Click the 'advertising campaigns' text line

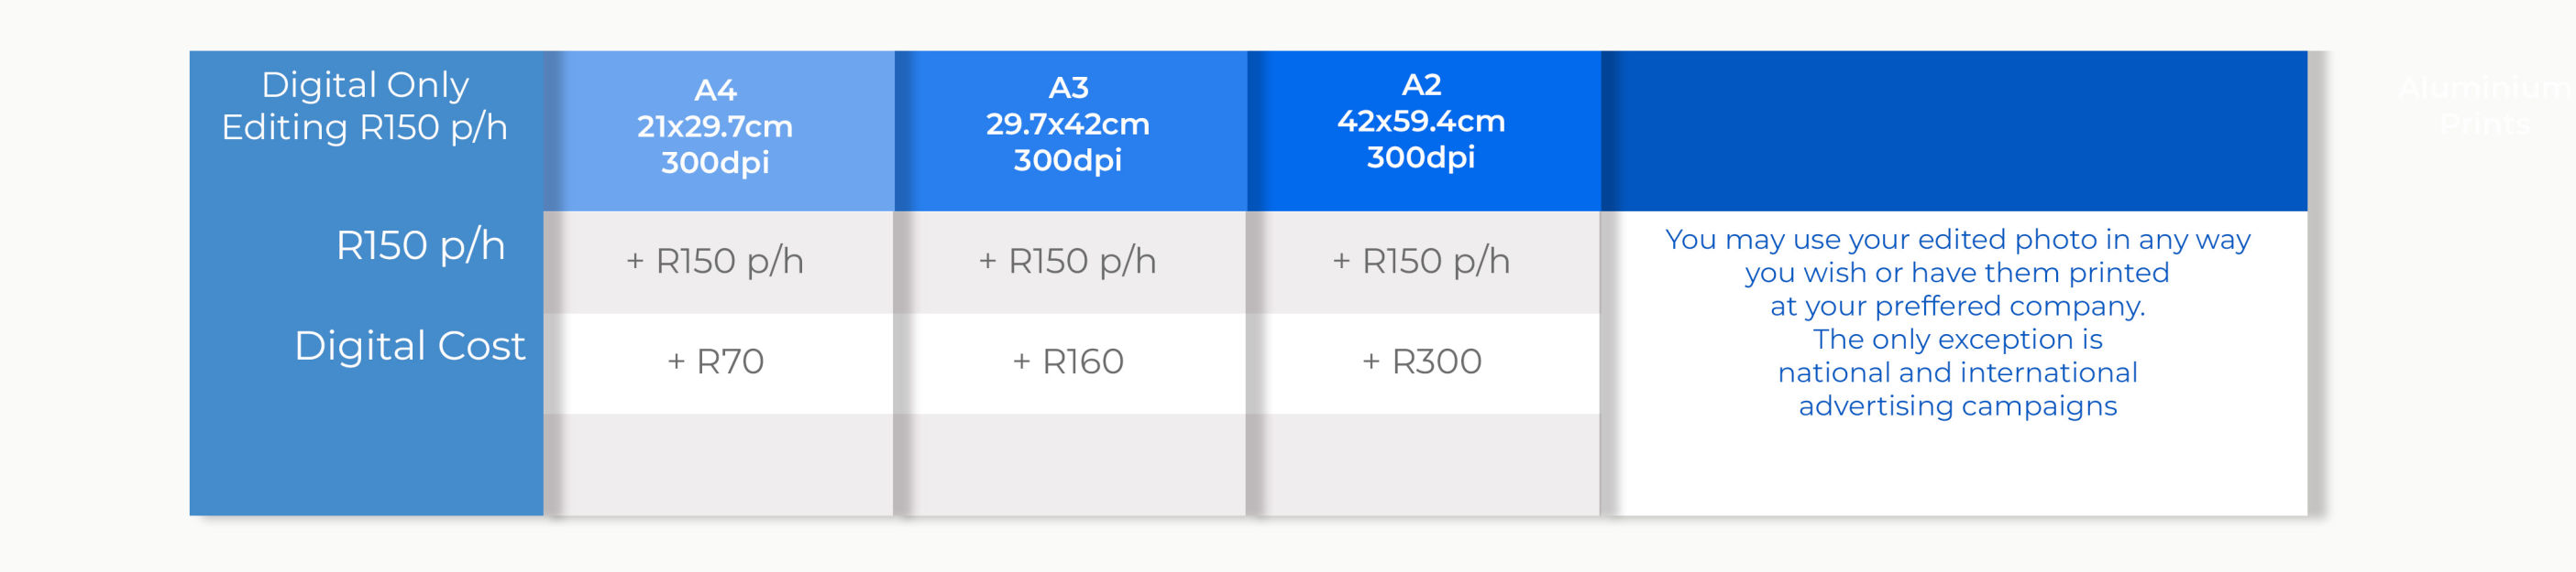coord(1957,406)
